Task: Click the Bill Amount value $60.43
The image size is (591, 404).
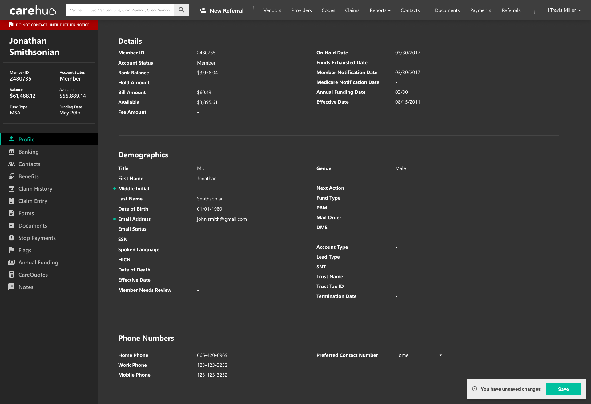Action: [x=204, y=92]
